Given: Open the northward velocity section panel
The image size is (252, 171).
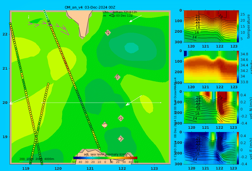Looking at the screenshot, I should [210, 107].
